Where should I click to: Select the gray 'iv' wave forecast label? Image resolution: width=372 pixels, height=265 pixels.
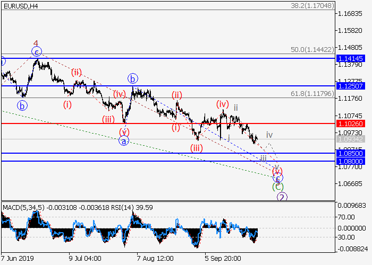(269, 135)
